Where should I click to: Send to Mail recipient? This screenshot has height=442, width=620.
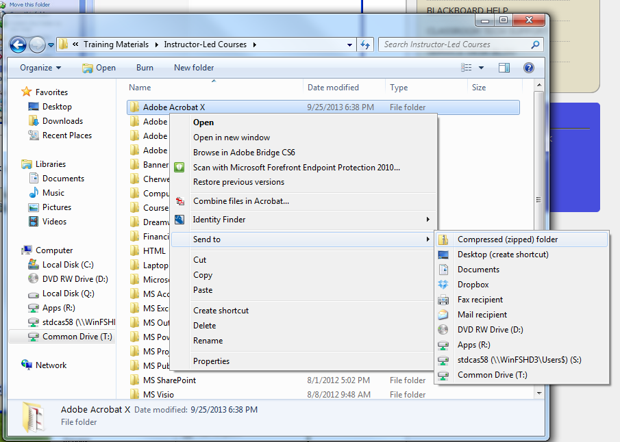coord(521,315)
